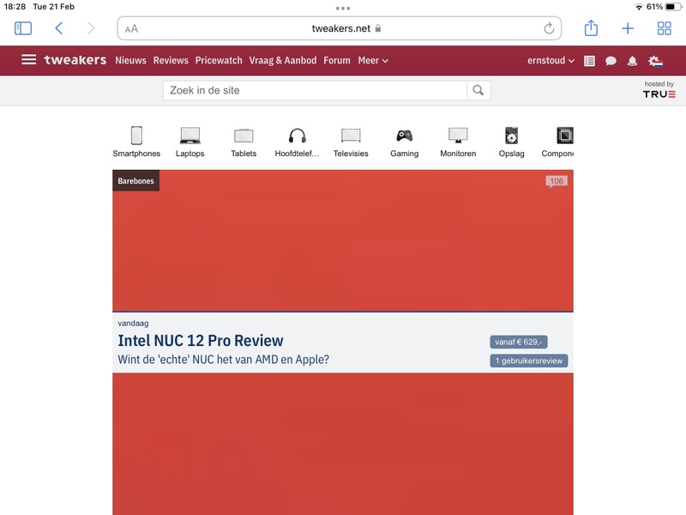Open the Monitoren category
The height and width of the screenshot is (515, 686).
point(458,142)
